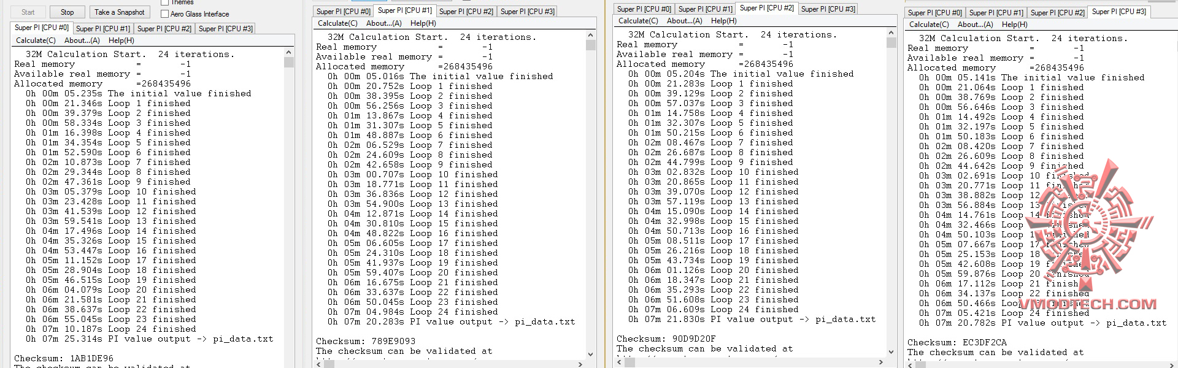
Task: Select CPU #1 tab in checksum 90D9D20F window
Action: click(705, 9)
